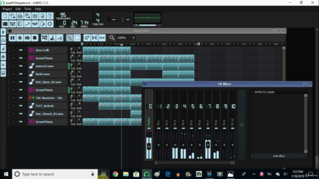Add new FX channel plus button
The width and height of the screenshot is (319, 179).
tap(241, 125)
